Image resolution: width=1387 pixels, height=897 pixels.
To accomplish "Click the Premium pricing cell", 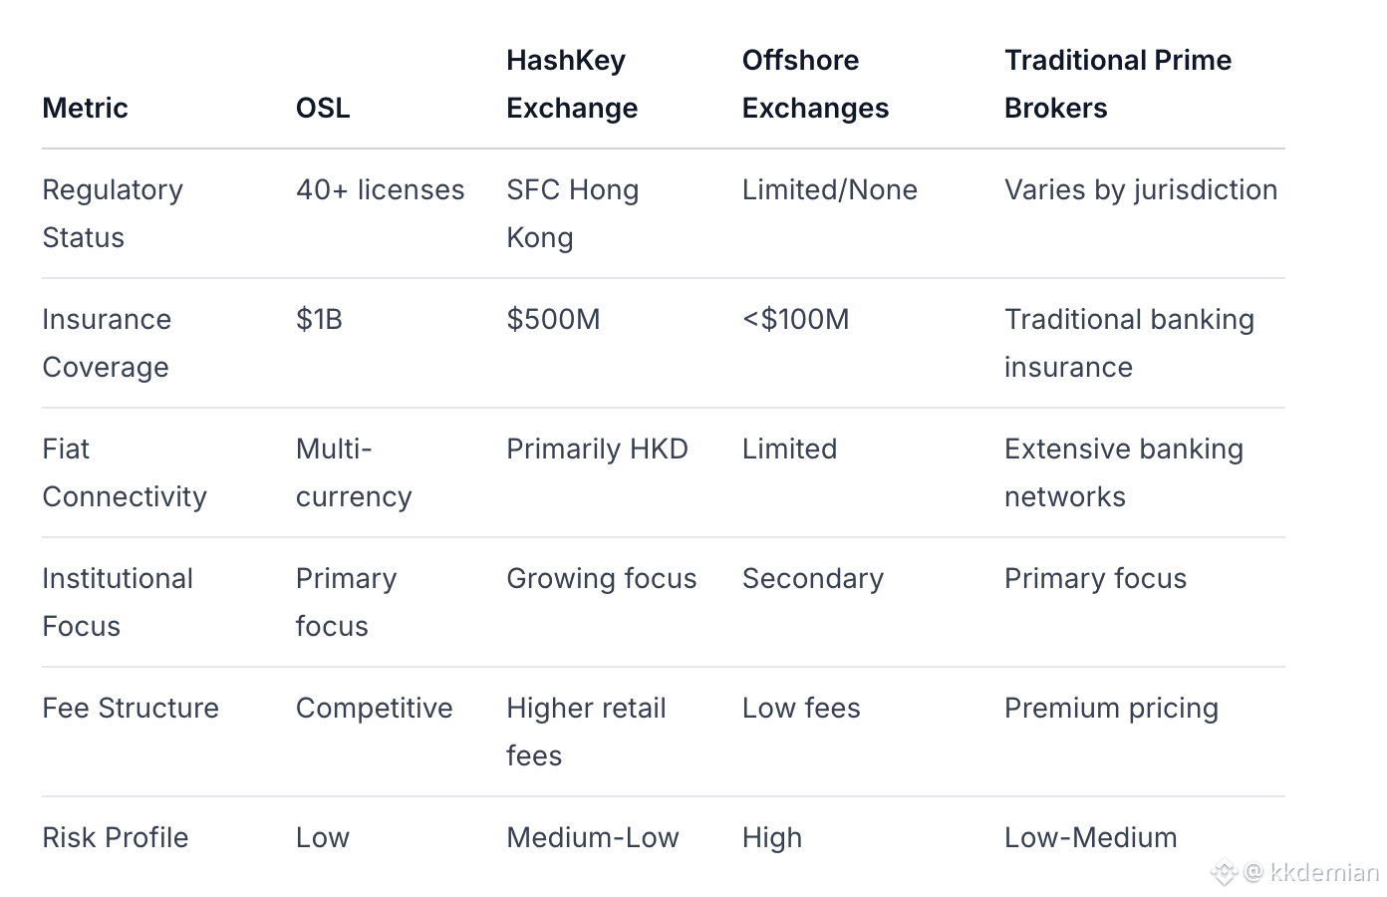I will point(1111,708).
